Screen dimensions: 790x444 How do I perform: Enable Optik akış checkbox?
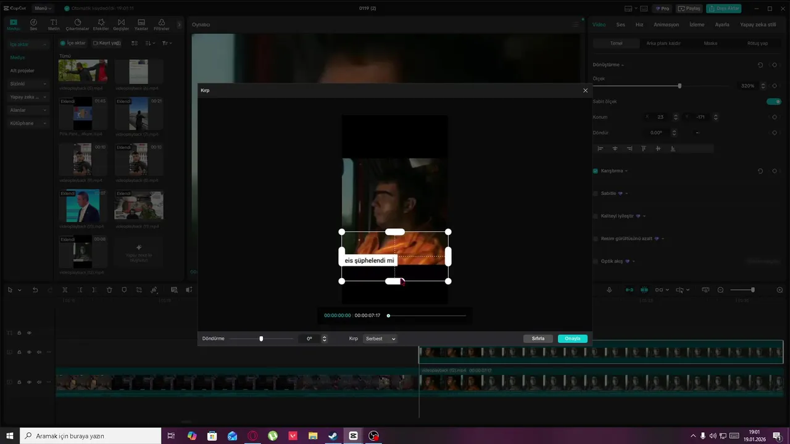(596, 261)
